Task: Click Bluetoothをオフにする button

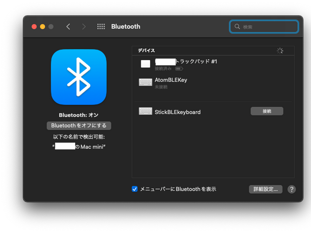Action: click(79, 126)
